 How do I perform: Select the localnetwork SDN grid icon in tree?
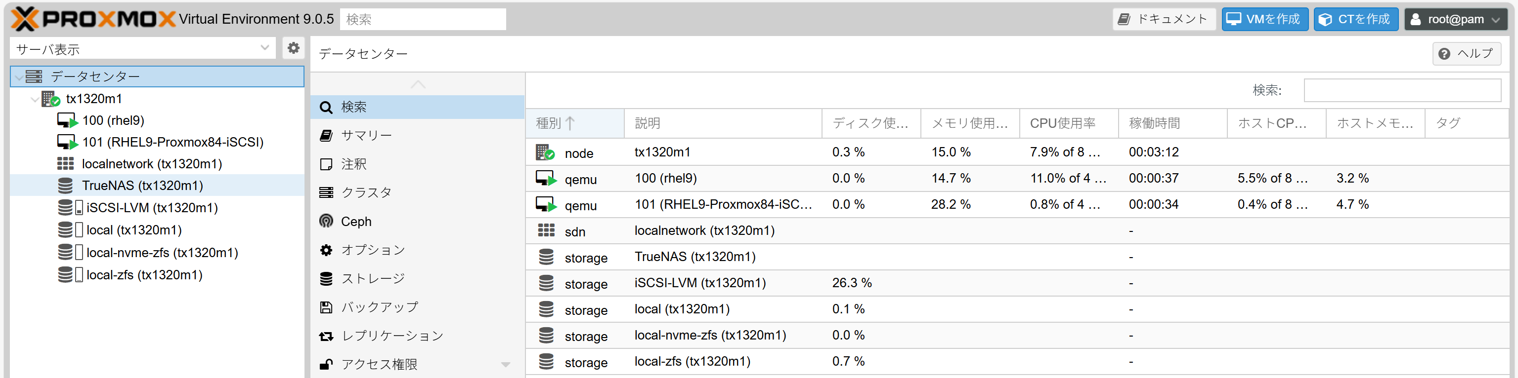(x=65, y=163)
